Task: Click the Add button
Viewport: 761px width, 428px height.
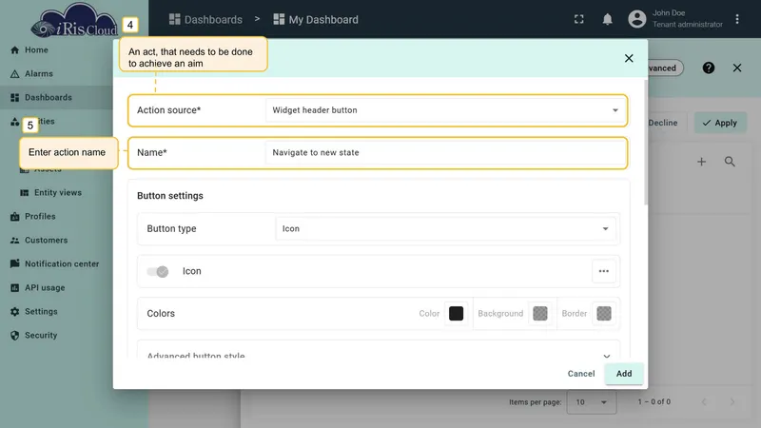Action: [x=624, y=374]
